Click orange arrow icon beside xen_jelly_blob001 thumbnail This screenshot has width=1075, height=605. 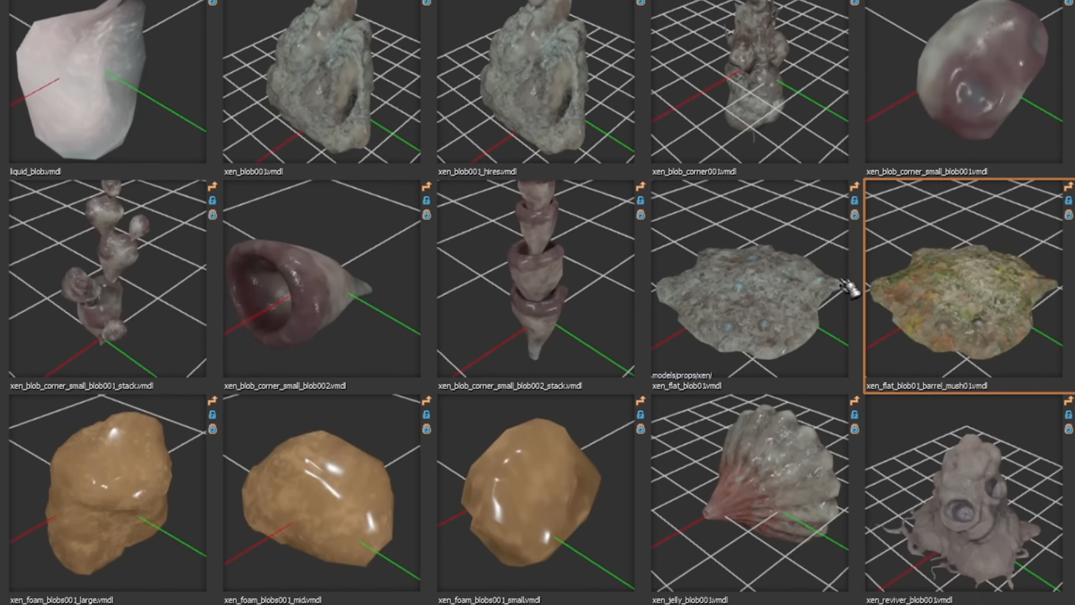[x=854, y=401]
